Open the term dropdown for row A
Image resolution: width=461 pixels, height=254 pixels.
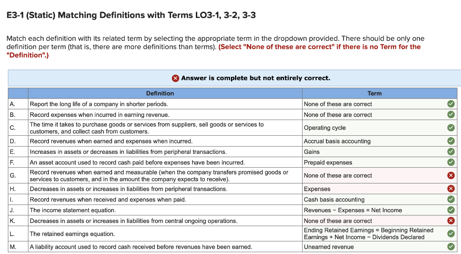click(379, 104)
